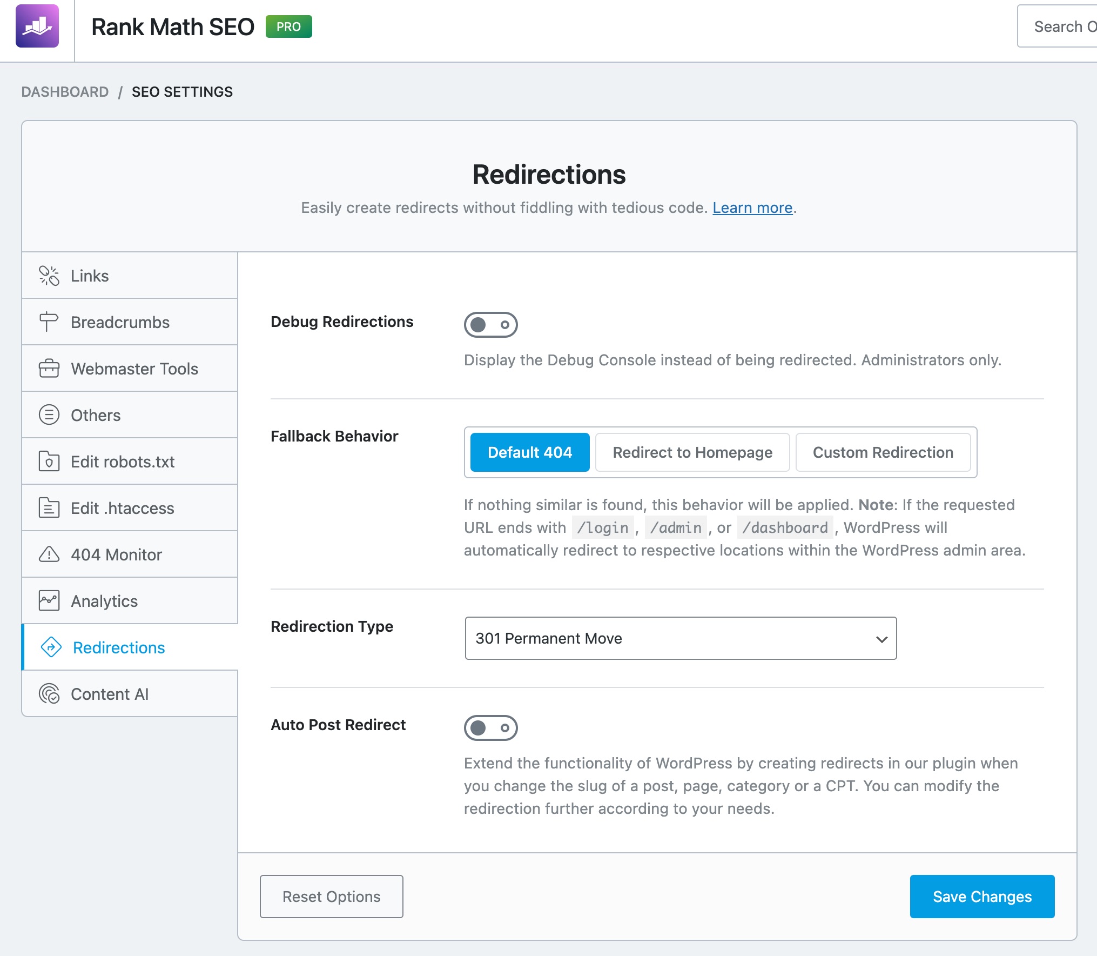Open the Links settings tab
The image size is (1097, 956).
[130, 276]
